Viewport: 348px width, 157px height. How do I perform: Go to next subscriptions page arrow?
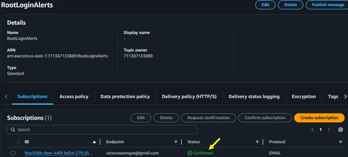(329, 130)
